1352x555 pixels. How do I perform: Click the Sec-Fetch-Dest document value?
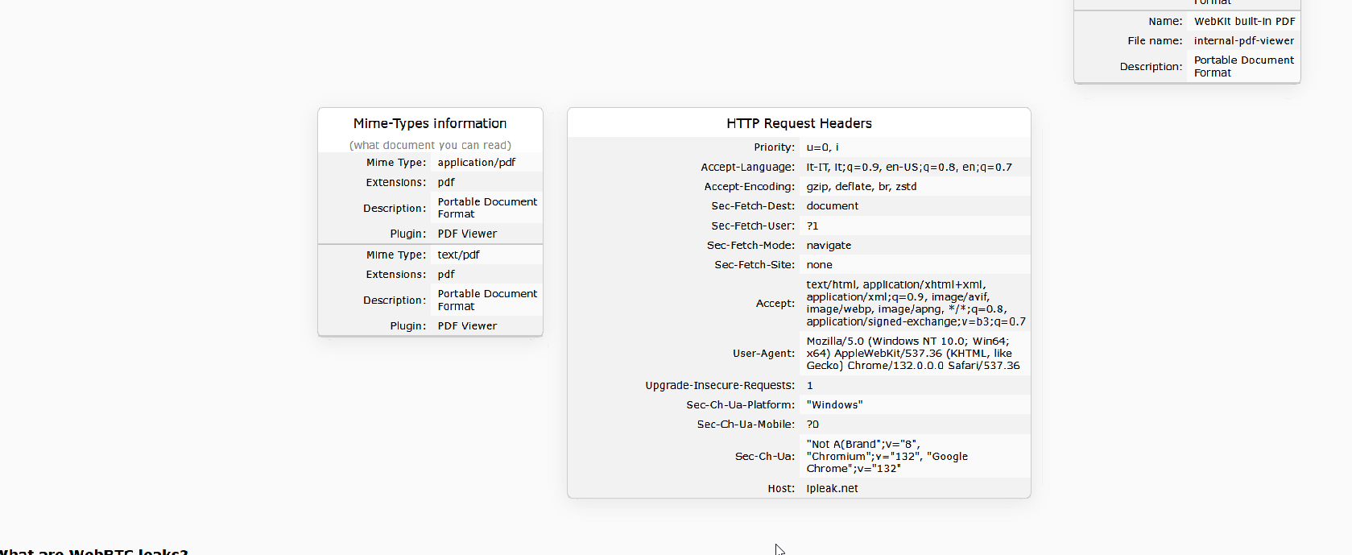[832, 206]
